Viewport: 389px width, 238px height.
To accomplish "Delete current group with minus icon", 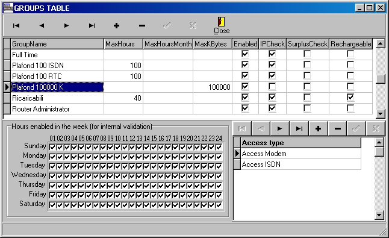I will [142, 25].
